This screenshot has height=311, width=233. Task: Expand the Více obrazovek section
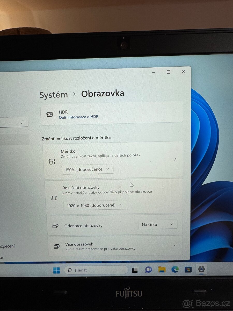[175, 245]
